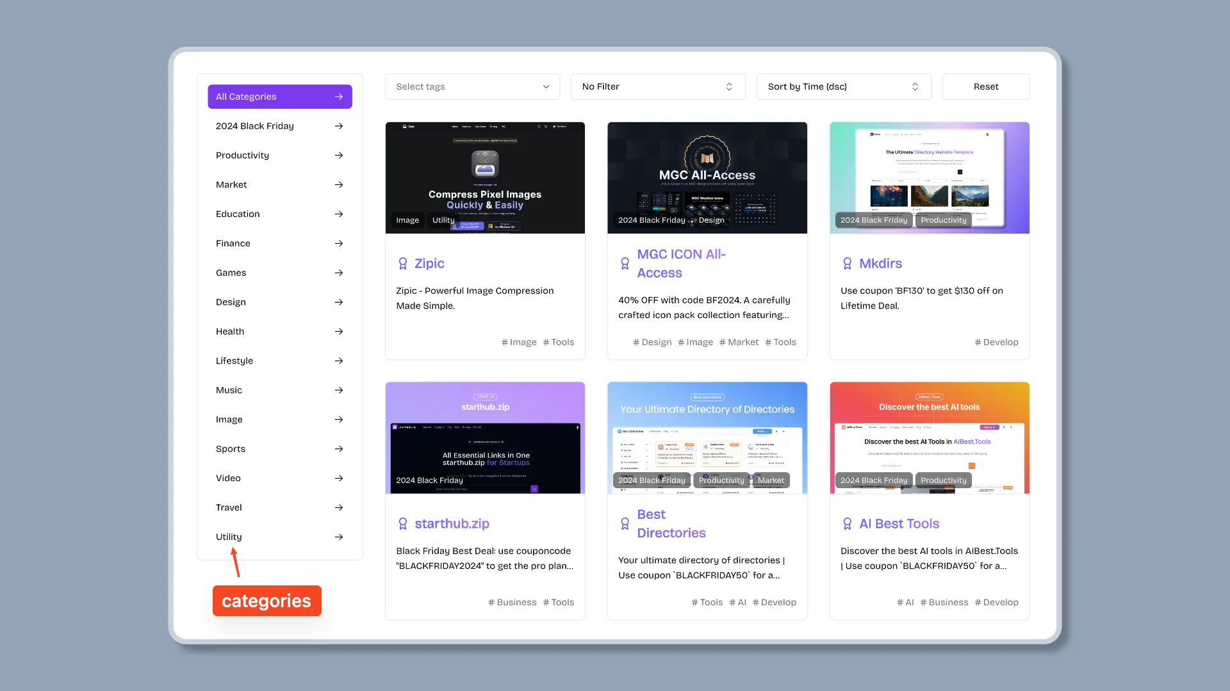Viewport: 1230px width, 691px height.
Task: Toggle the 2024 Black Friday filter on Mkdirs
Action: point(874,220)
